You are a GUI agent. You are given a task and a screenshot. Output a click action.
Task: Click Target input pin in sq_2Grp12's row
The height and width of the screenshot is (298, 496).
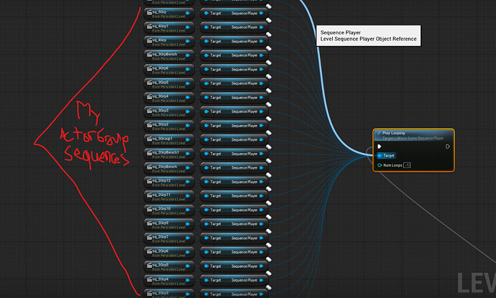click(x=206, y=182)
